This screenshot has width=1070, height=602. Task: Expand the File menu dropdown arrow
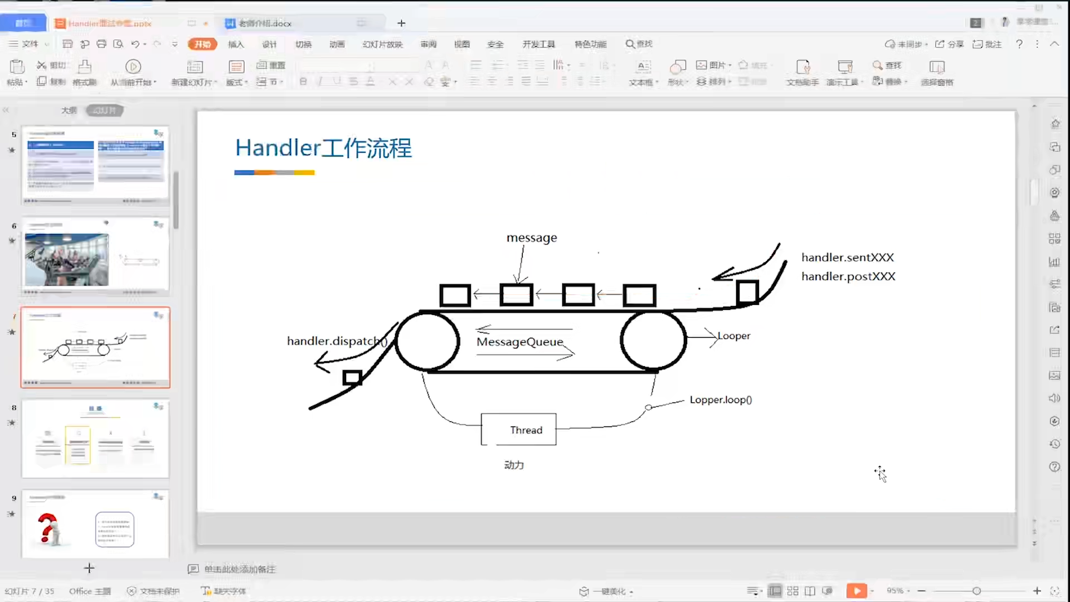47,44
